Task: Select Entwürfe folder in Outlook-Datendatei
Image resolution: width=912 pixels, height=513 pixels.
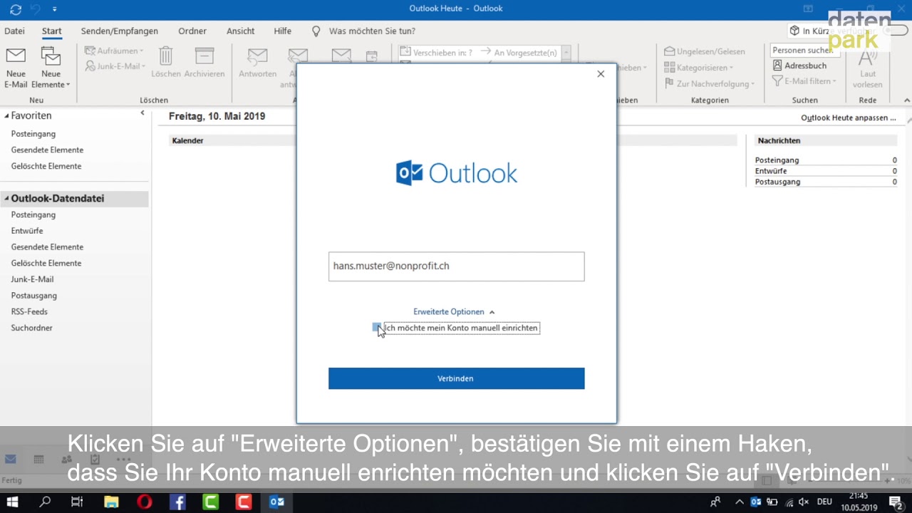Action: pyautogui.click(x=27, y=231)
